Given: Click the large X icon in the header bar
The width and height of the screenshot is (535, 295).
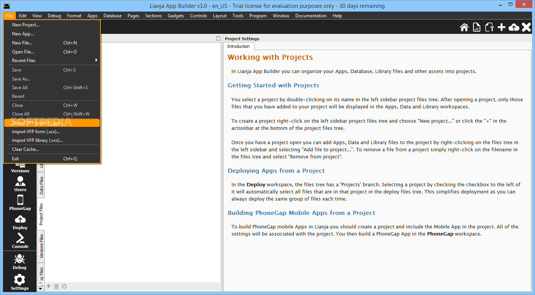Looking at the screenshot, I should pos(526,27).
